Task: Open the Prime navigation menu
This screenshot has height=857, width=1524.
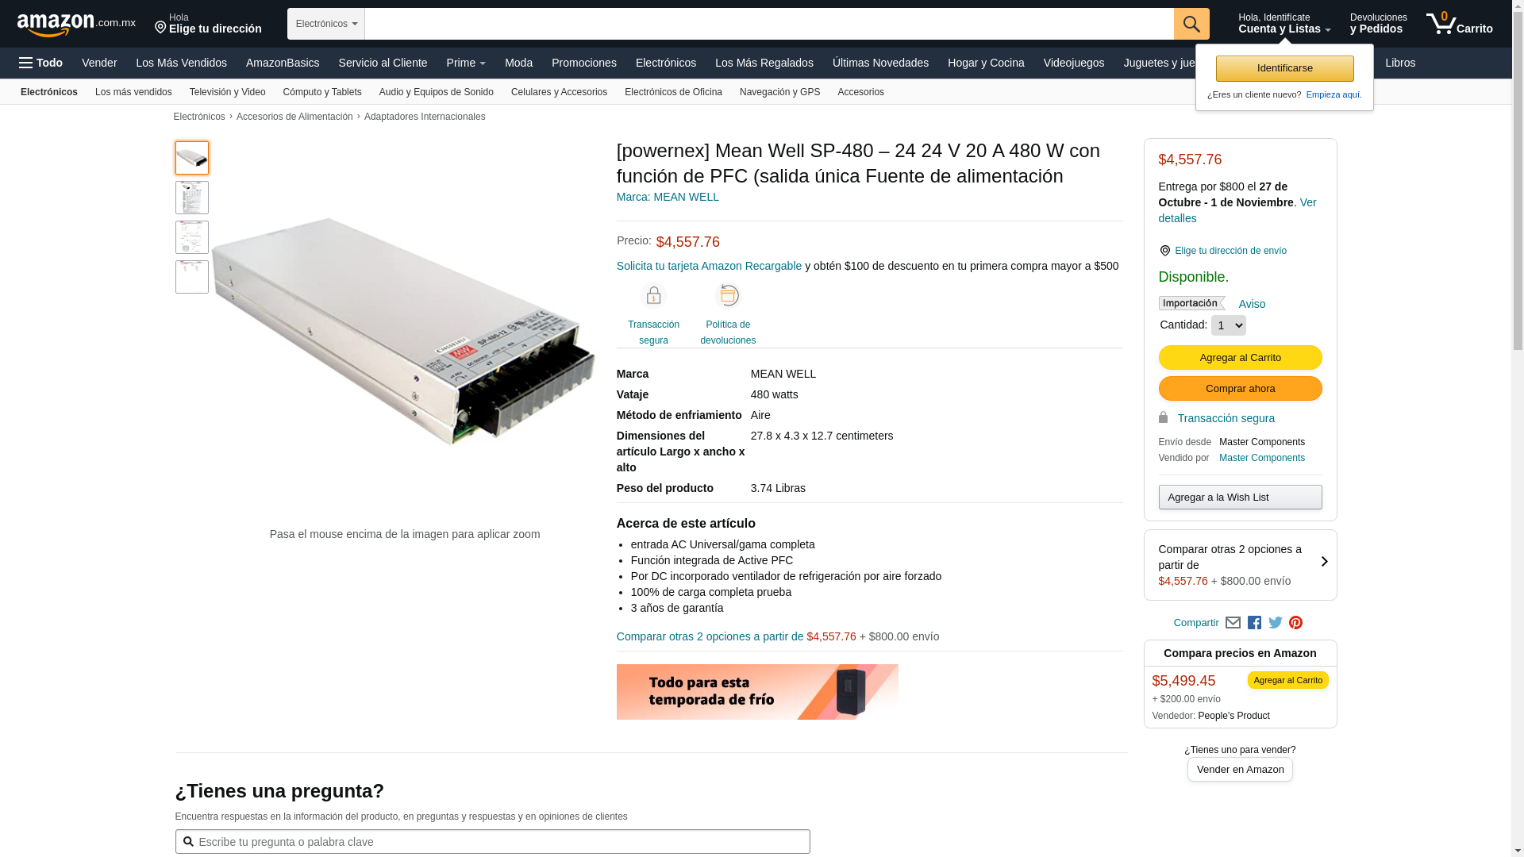Action: (x=466, y=63)
